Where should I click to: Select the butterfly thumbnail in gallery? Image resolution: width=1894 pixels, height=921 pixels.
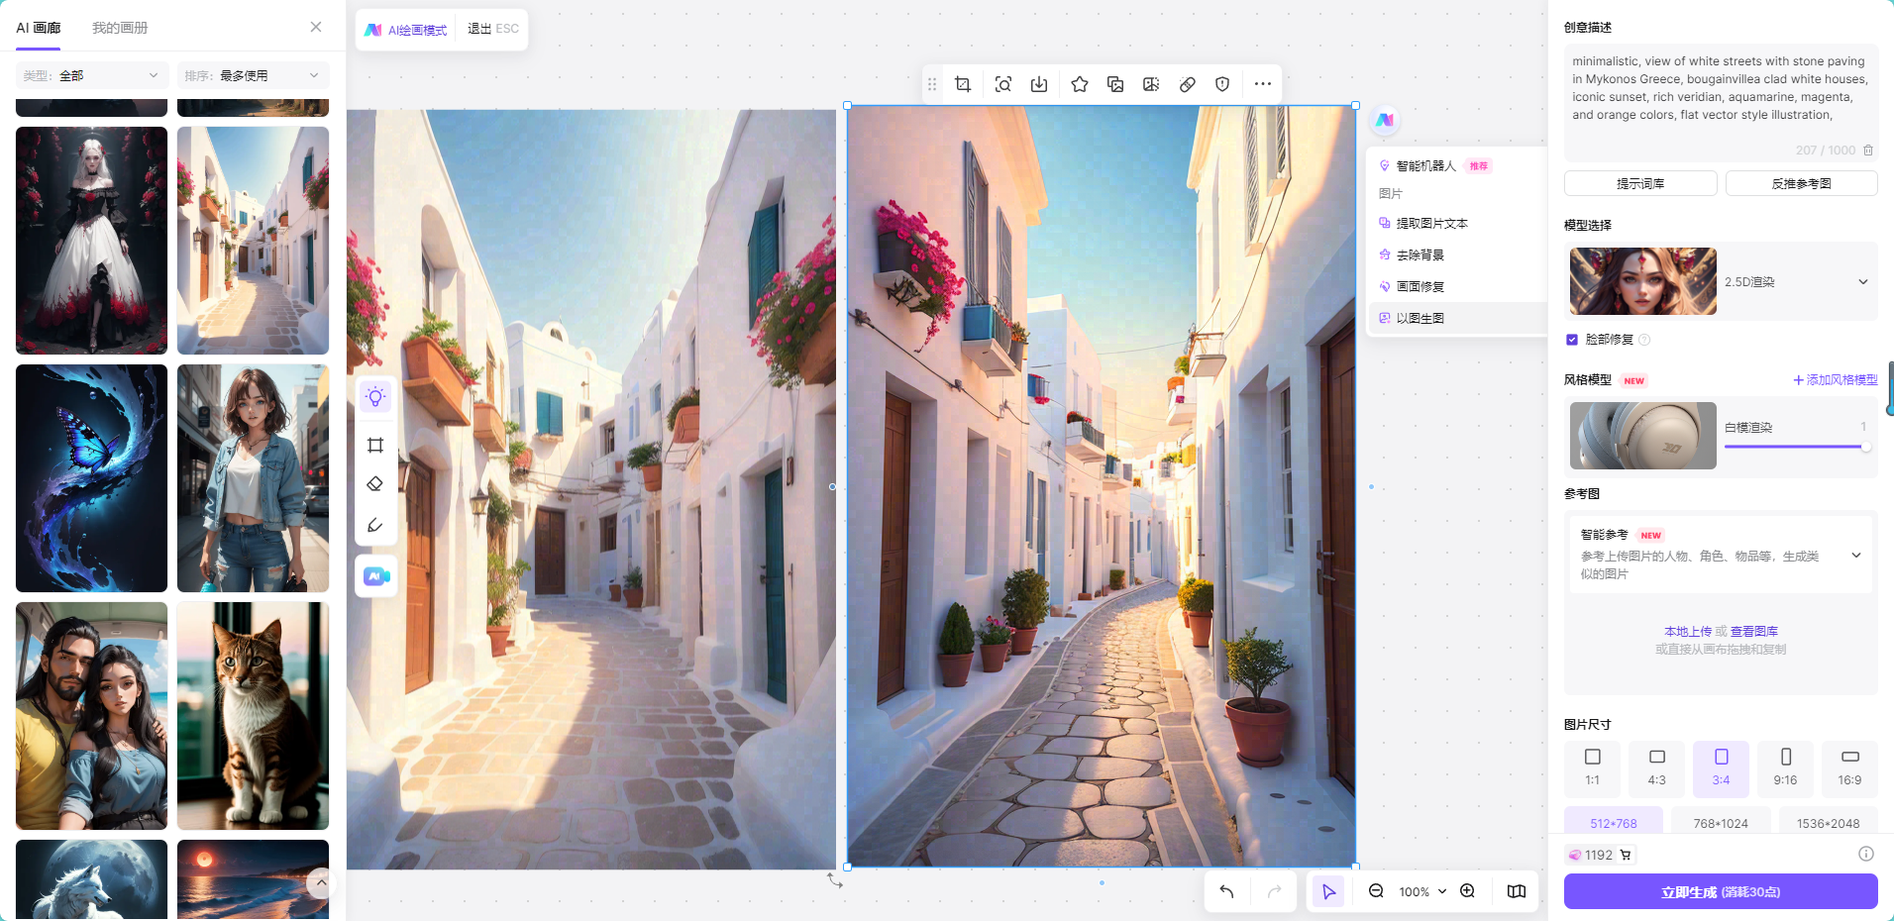tap(91, 478)
